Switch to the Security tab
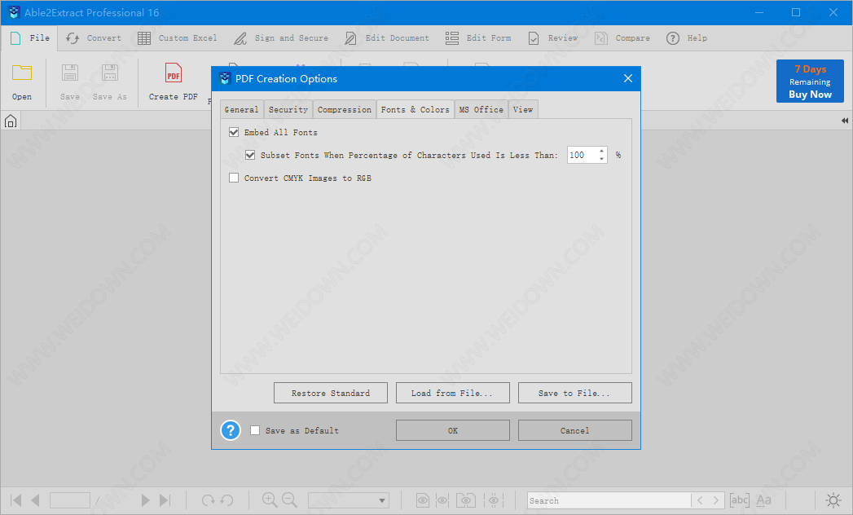 pyautogui.click(x=288, y=109)
